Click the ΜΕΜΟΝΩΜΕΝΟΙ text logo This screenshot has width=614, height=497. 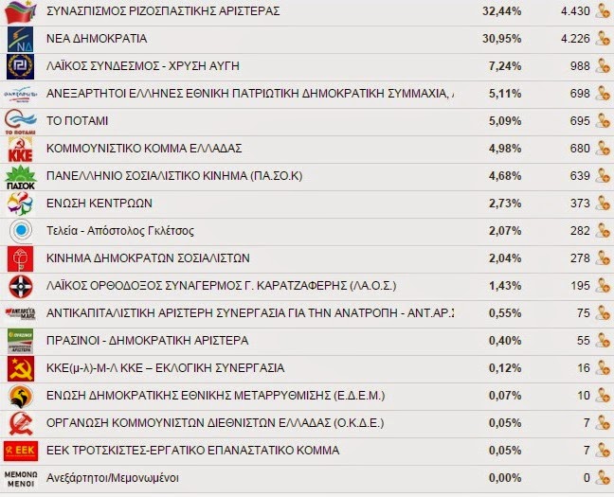[21, 479]
